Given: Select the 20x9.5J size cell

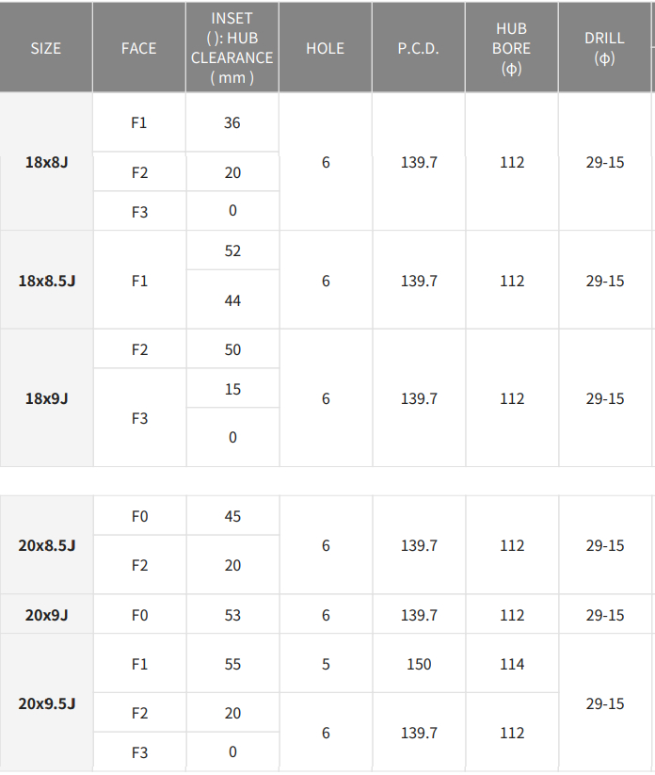Looking at the screenshot, I should (x=46, y=703).
